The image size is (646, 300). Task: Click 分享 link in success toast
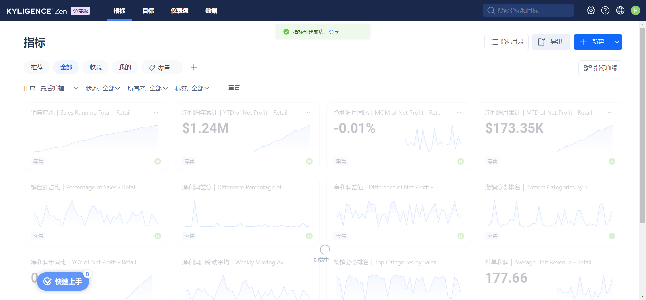[x=334, y=32]
